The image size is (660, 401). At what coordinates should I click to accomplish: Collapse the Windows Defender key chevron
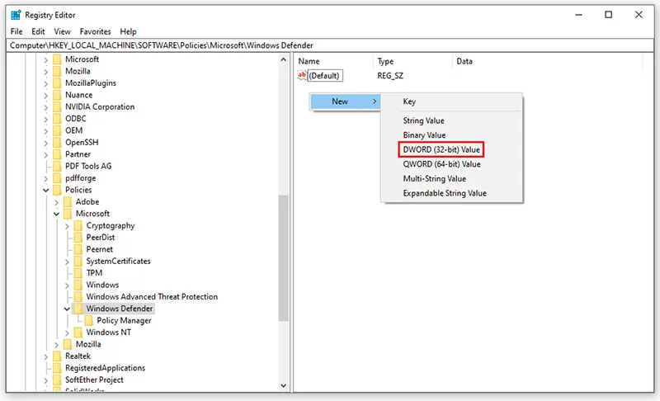coord(67,309)
